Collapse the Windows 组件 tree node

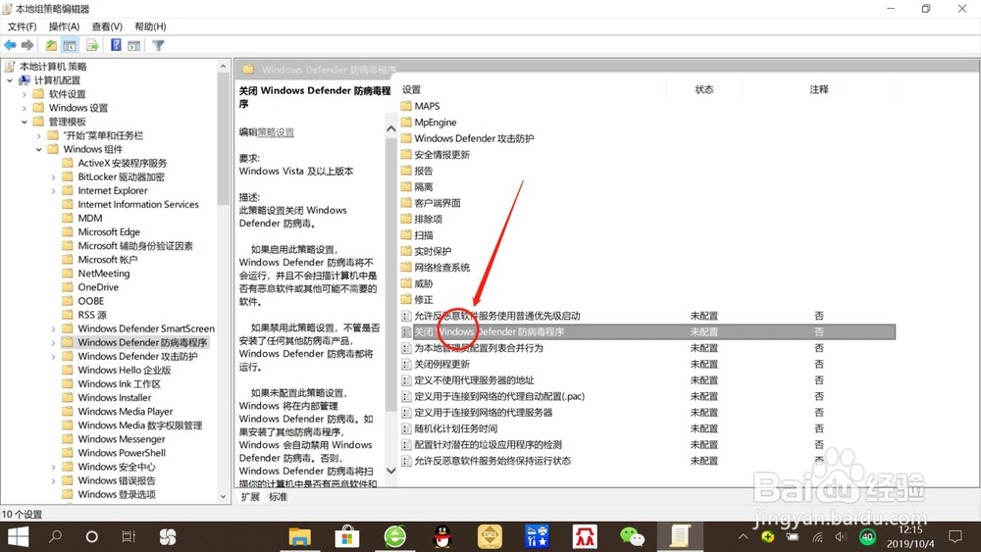(x=39, y=149)
